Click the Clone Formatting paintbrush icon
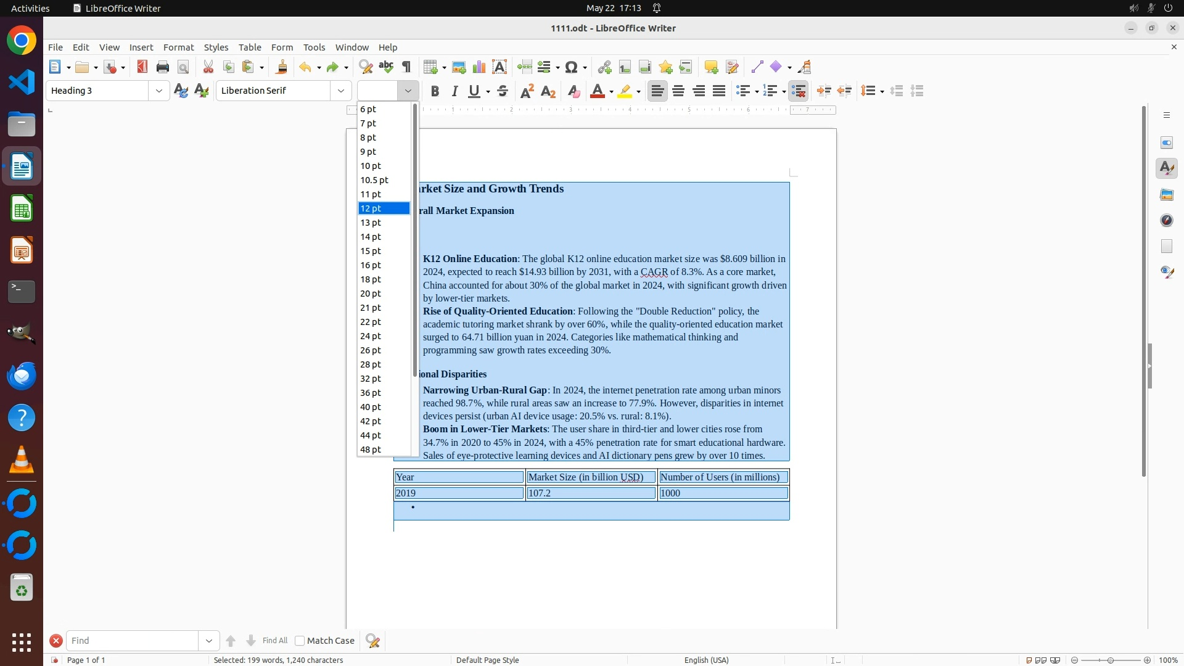The image size is (1184, 666). 282,67
